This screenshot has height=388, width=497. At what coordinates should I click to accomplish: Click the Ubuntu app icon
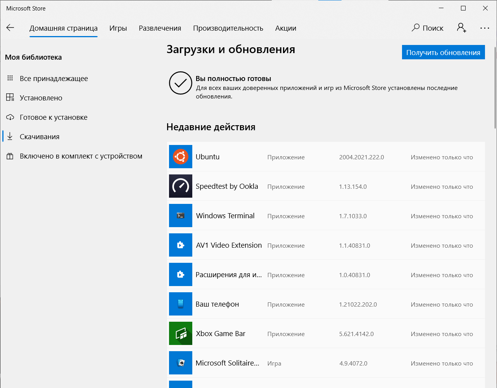pos(181,157)
